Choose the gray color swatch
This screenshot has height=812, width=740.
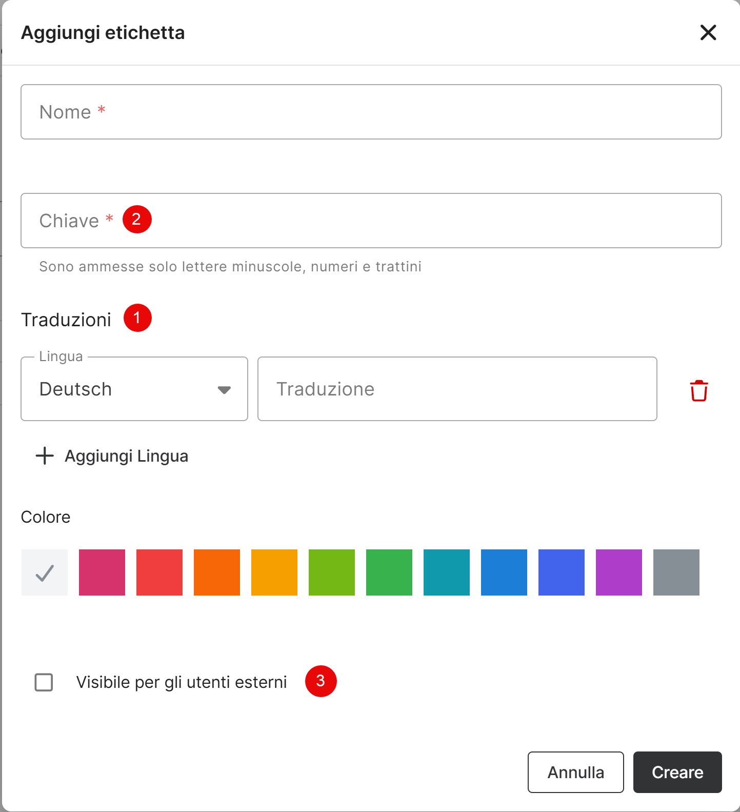(676, 572)
